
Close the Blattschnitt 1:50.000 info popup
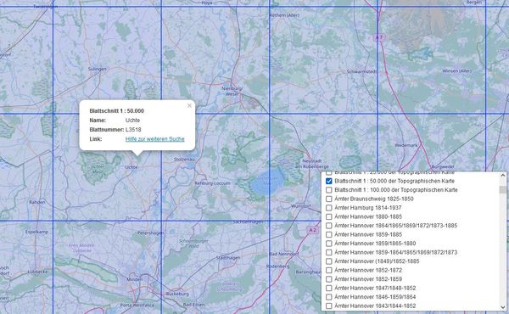click(x=189, y=105)
